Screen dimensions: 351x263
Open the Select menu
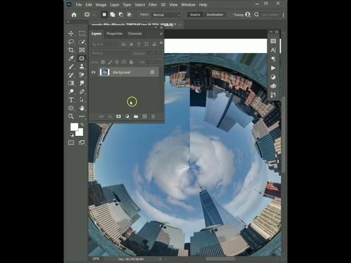click(140, 5)
